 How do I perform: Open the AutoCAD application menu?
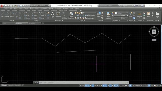(2, 6)
